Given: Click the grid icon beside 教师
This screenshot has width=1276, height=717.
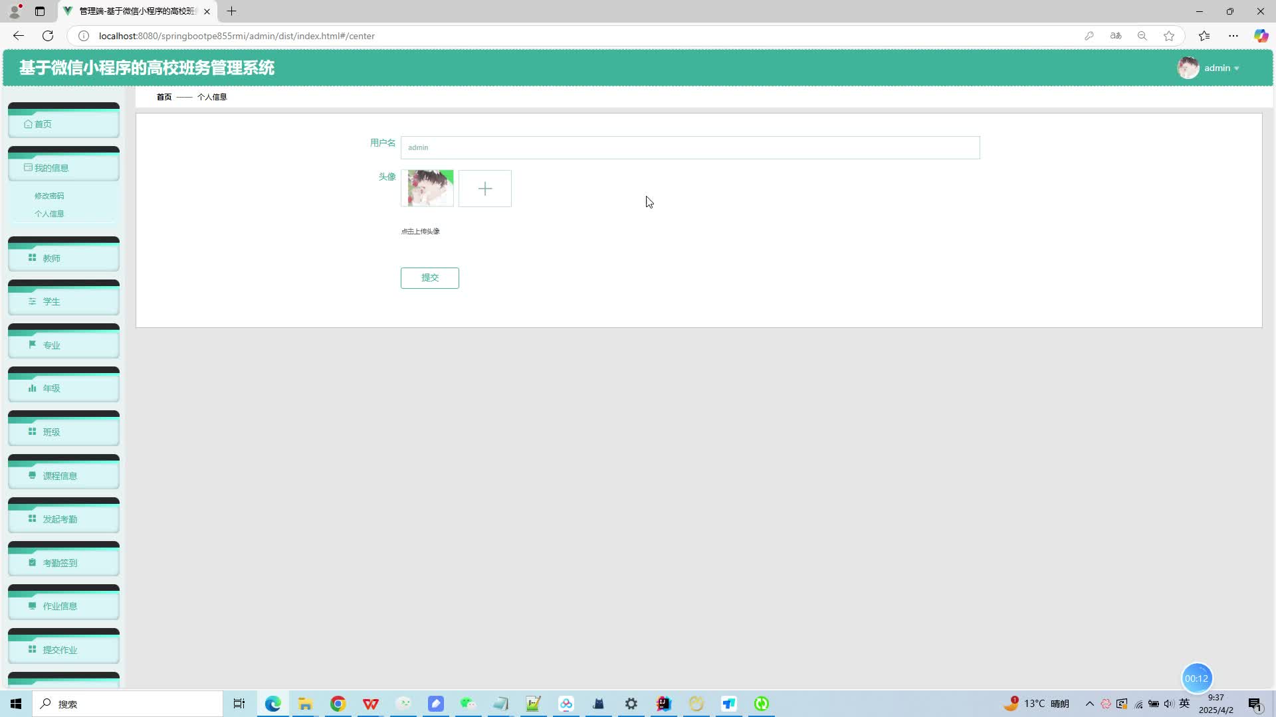Looking at the screenshot, I should (32, 258).
